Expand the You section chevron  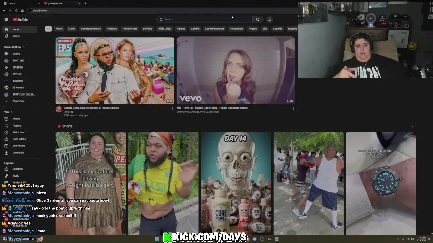(x=12, y=112)
